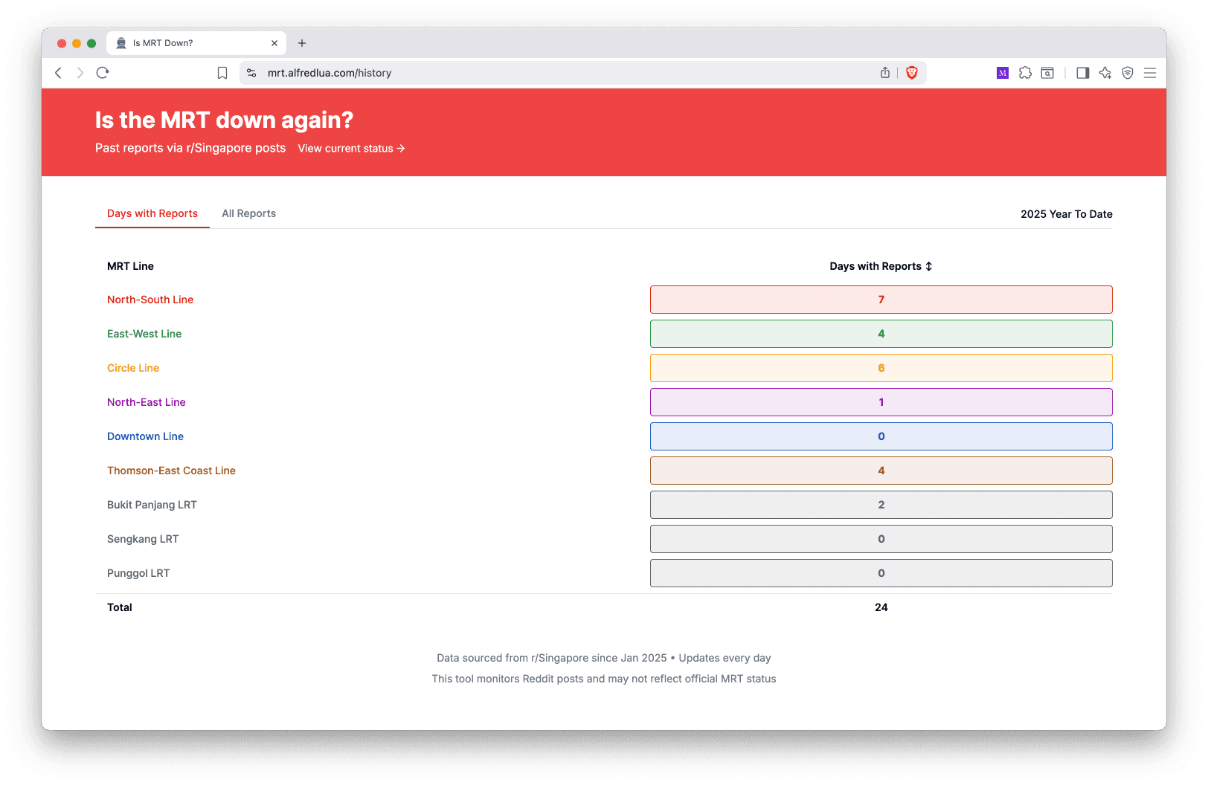The height and width of the screenshot is (785, 1208).
Task: Open Brave Shields lion icon
Action: tap(912, 73)
